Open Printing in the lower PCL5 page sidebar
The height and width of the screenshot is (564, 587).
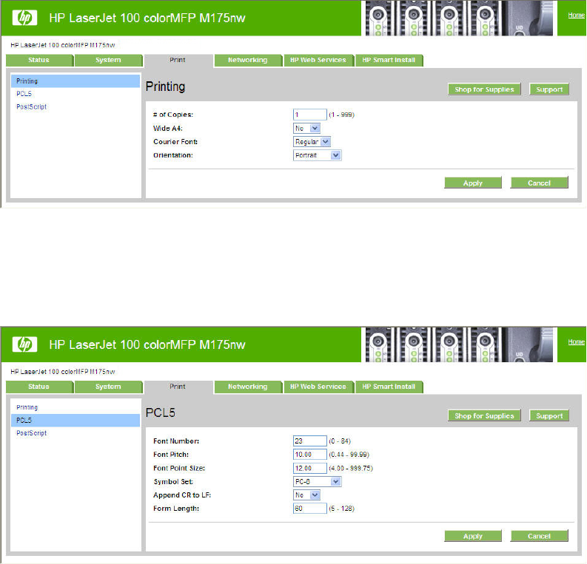click(27, 407)
